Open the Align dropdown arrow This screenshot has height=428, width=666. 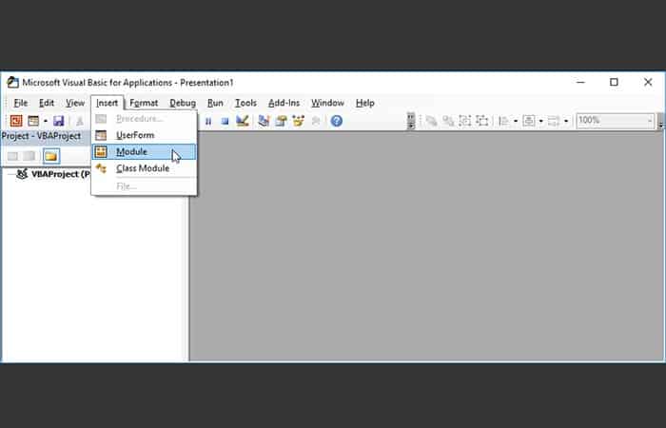(x=516, y=121)
